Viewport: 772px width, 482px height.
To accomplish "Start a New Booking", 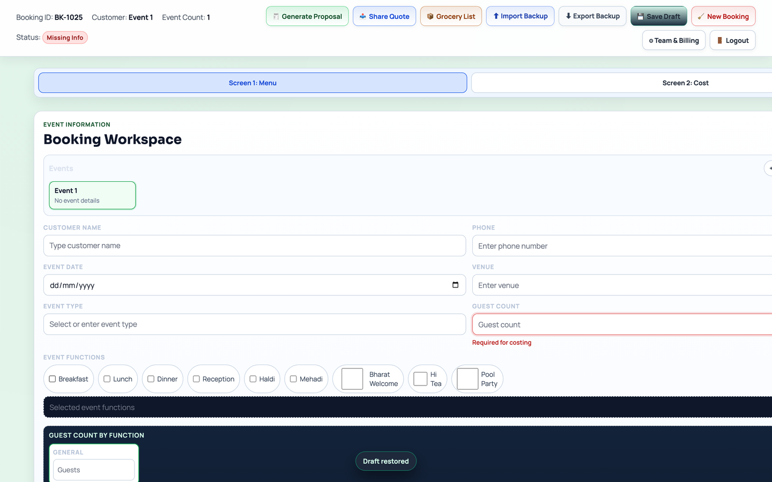I will tap(723, 16).
